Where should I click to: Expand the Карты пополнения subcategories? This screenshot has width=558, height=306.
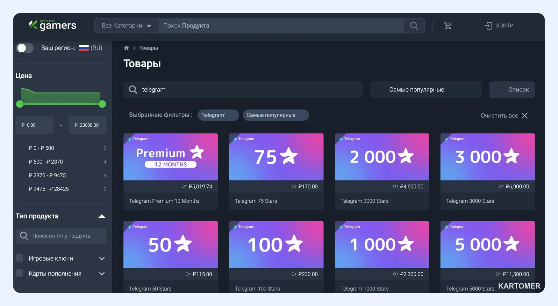(x=102, y=274)
